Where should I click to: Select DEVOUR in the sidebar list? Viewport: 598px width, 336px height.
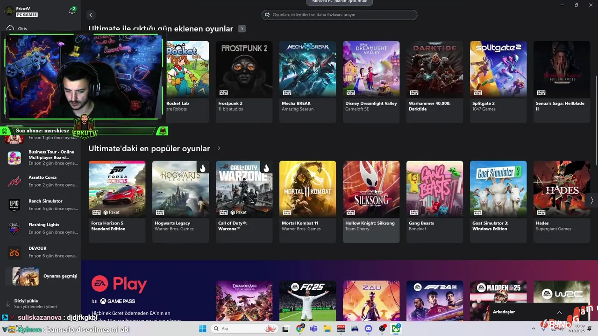coord(41,252)
